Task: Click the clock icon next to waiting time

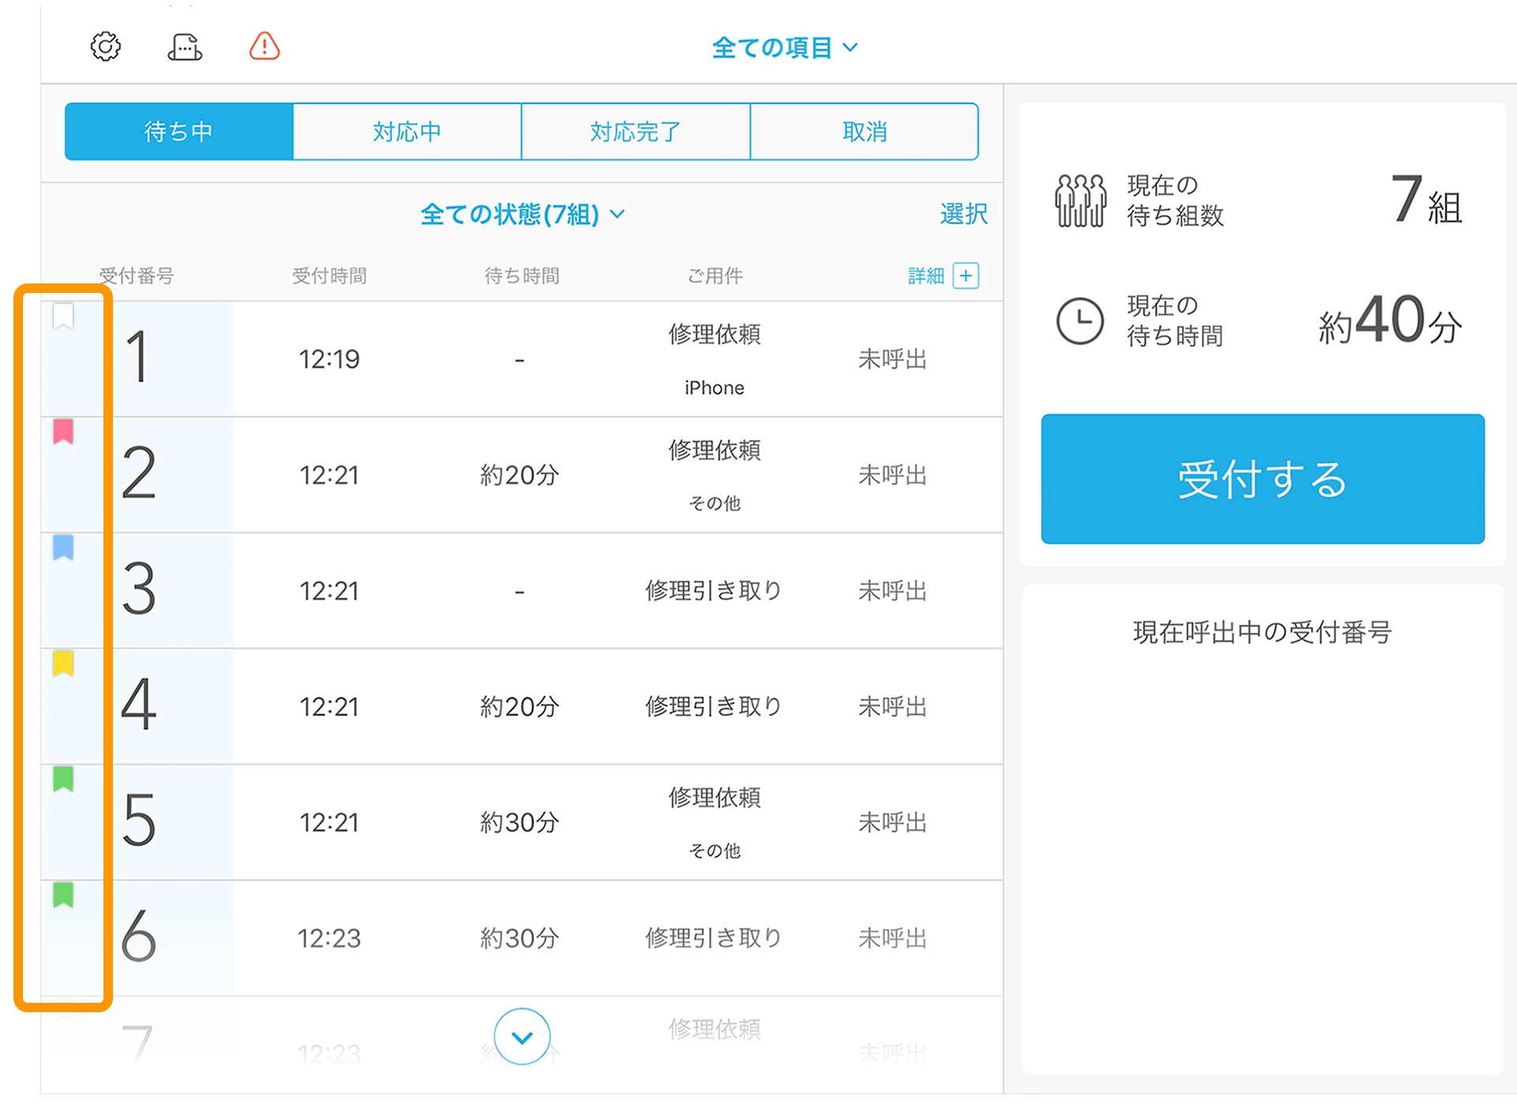Action: [1079, 321]
